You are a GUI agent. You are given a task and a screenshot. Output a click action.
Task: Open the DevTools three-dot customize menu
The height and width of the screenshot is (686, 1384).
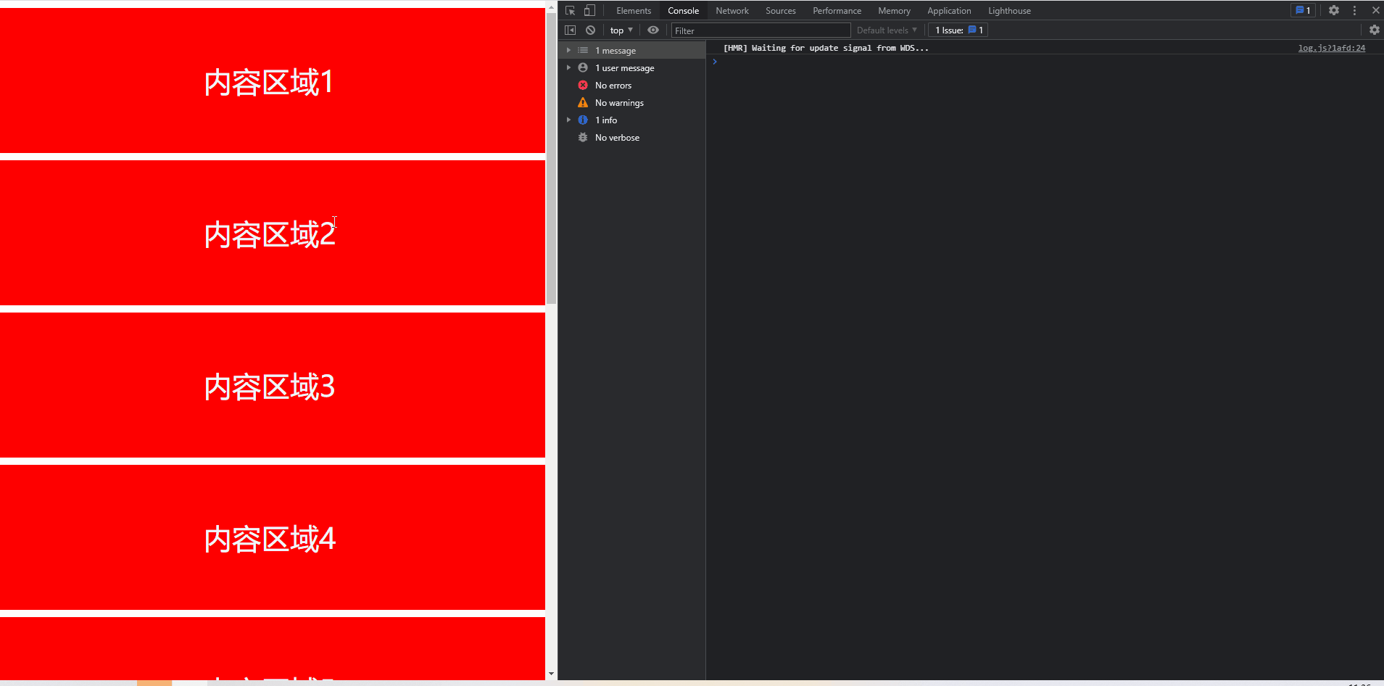tap(1354, 10)
